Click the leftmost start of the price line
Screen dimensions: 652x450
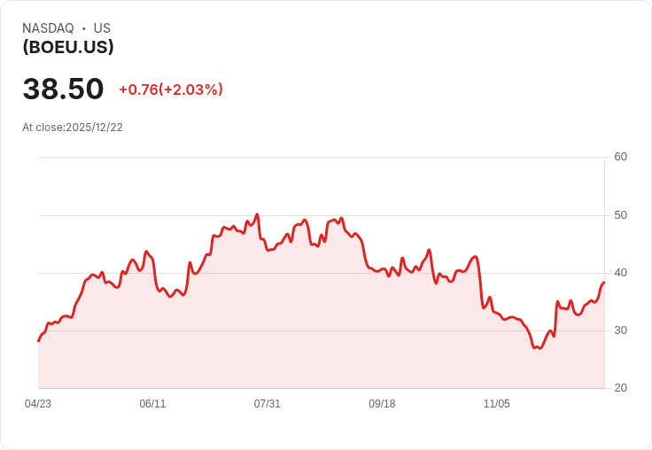(38, 341)
